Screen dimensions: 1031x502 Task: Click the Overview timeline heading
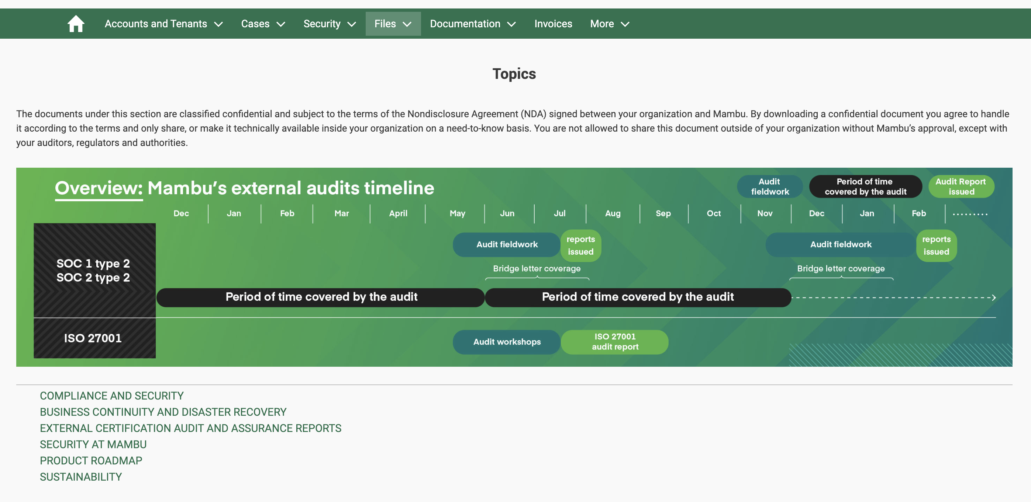point(244,188)
